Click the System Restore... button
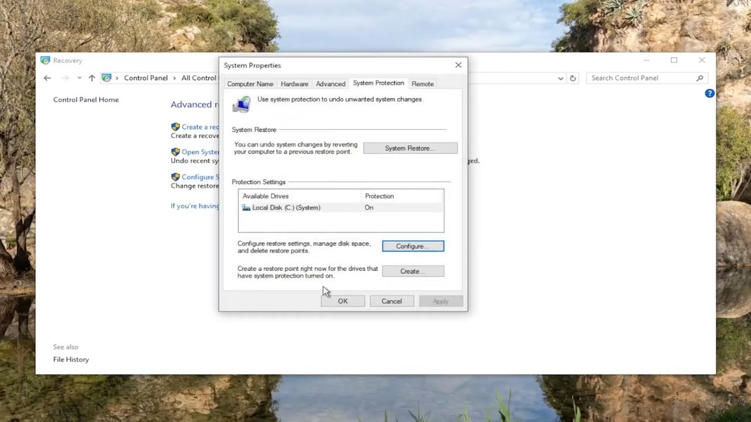The image size is (751, 422). click(410, 148)
